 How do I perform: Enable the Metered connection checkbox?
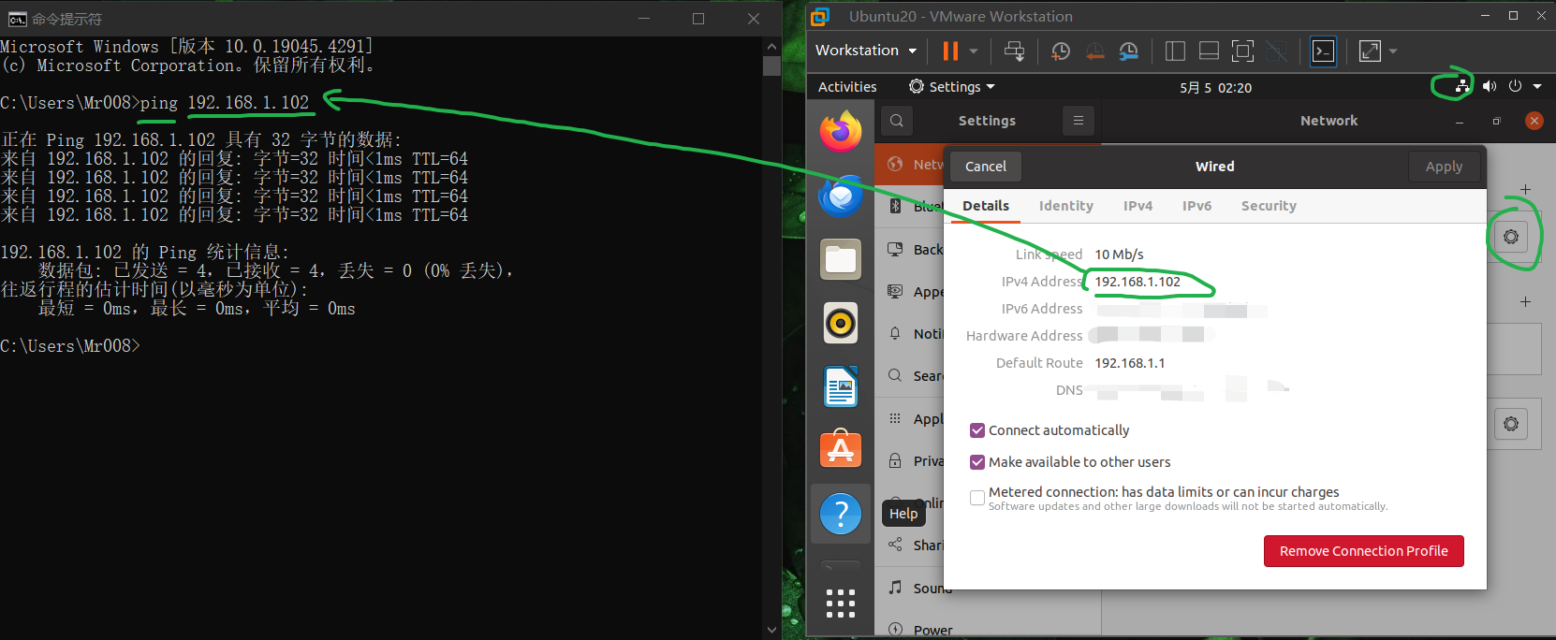click(x=977, y=498)
